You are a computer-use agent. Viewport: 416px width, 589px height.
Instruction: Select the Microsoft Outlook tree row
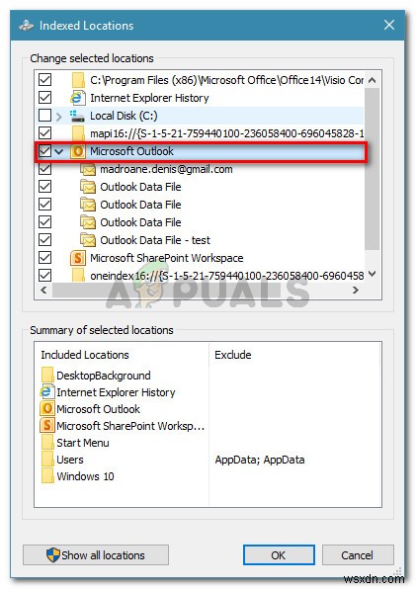point(201,151)
